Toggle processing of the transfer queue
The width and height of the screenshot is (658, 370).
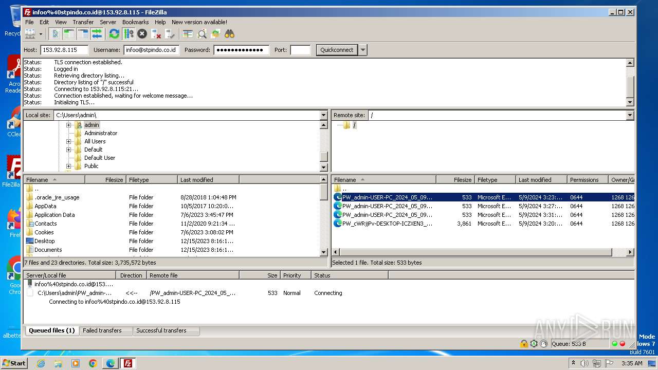coord(129,34)
